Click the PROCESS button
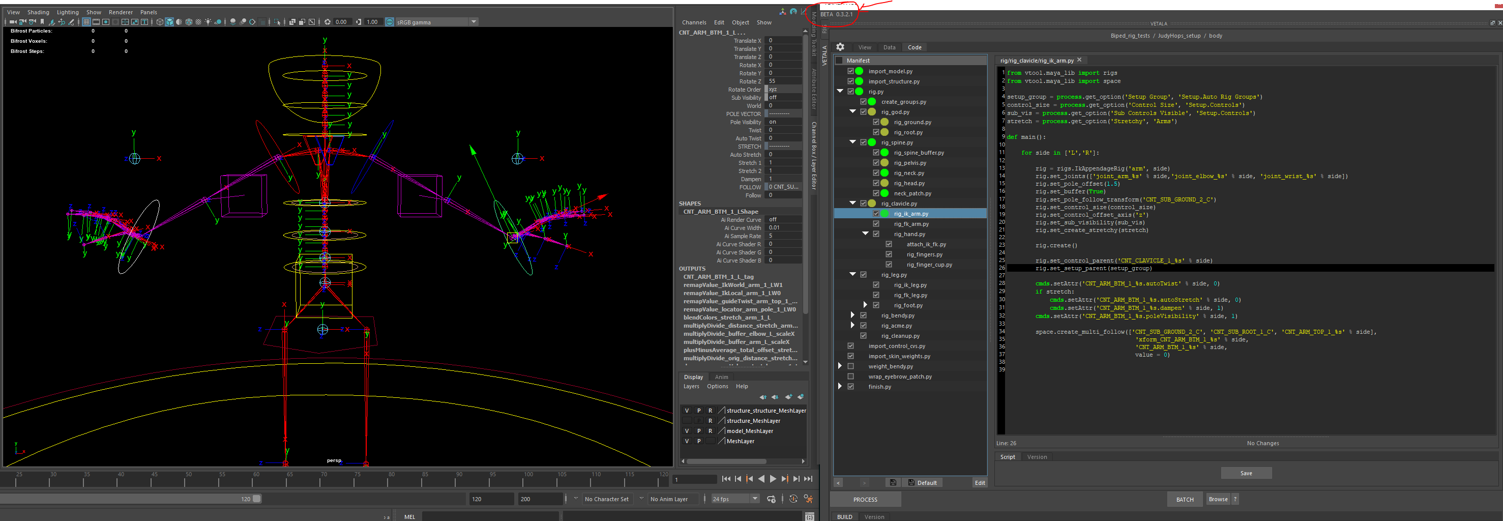The width and height of the screenshot is (1503, 521). (865, 500)
